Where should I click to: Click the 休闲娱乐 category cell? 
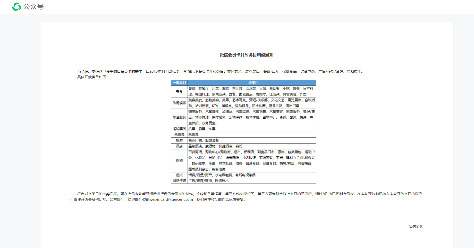point(179,103)
